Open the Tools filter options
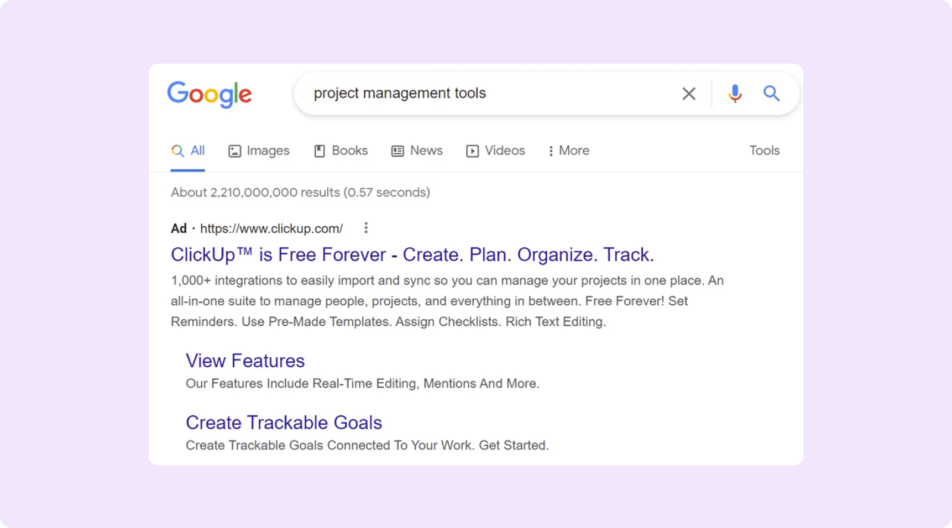Viewport: 952px width, 528px height. click(x=764, y=151)
